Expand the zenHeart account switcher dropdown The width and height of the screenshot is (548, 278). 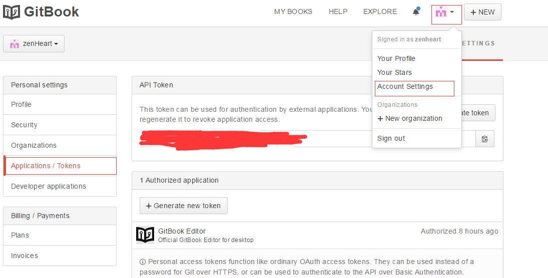coord(34,44)
